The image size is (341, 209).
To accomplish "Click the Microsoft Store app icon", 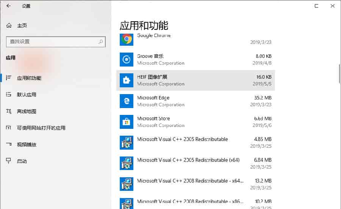I will point(127,122).
